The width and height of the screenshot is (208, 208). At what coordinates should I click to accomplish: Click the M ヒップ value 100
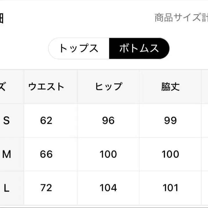tap(108, 154)
